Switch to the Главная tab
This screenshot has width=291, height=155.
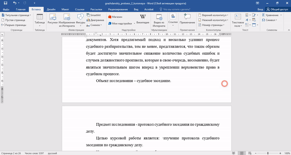21,9
